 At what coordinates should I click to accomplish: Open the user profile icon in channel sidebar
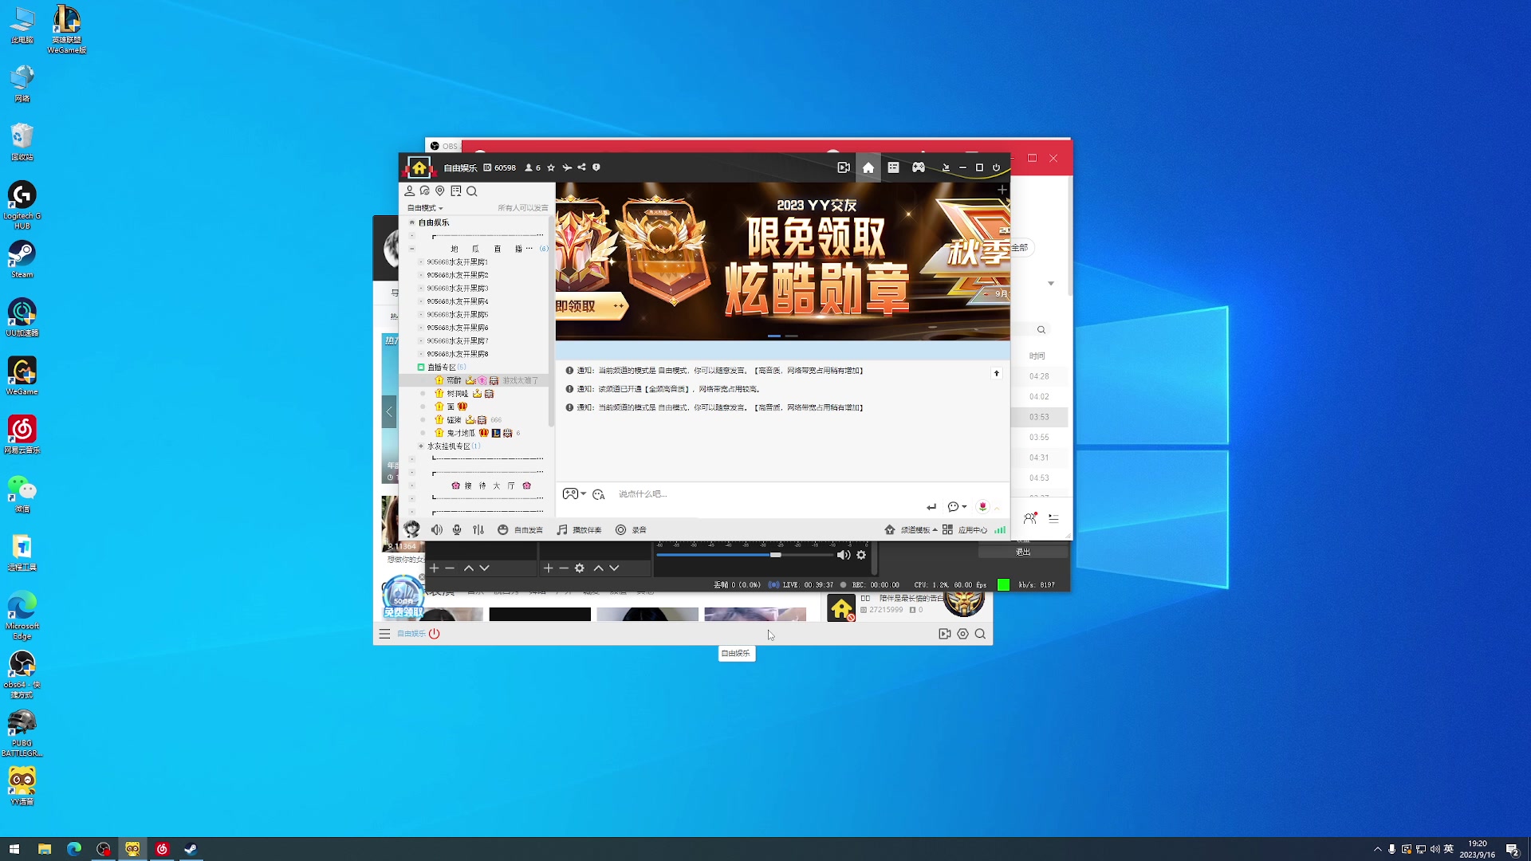tap(409, 191)
